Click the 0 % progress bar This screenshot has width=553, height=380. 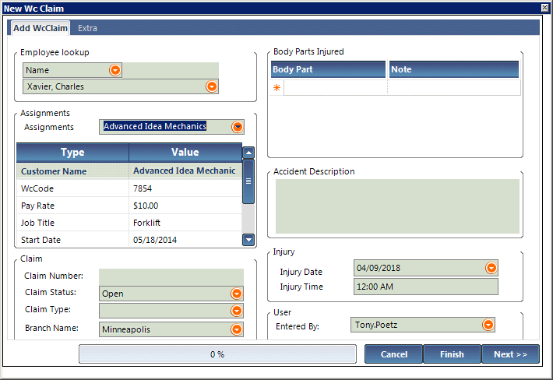pos(217,354)
